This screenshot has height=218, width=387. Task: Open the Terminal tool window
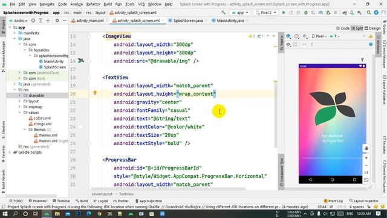point(61,201)
